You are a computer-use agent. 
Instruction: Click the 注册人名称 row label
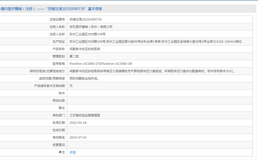point(57,27)
